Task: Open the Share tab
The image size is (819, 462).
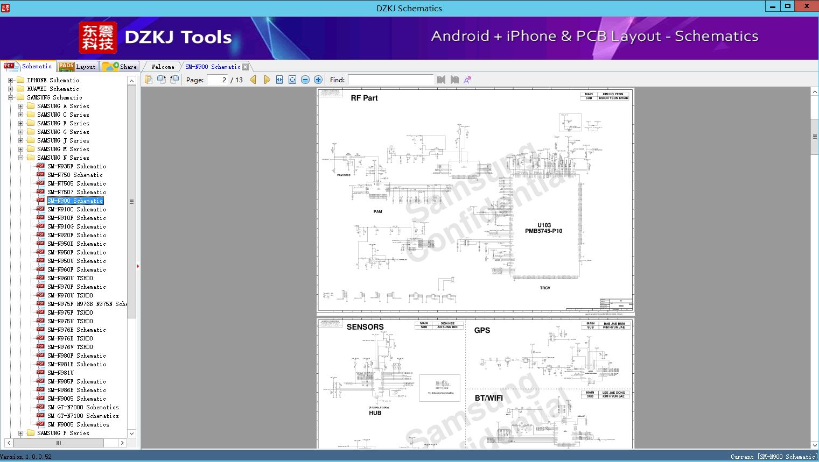Action: click(120, 66)
